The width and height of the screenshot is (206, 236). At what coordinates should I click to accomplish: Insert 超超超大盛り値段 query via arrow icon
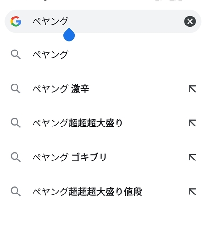pyautogui.click(x=192, y=192)
